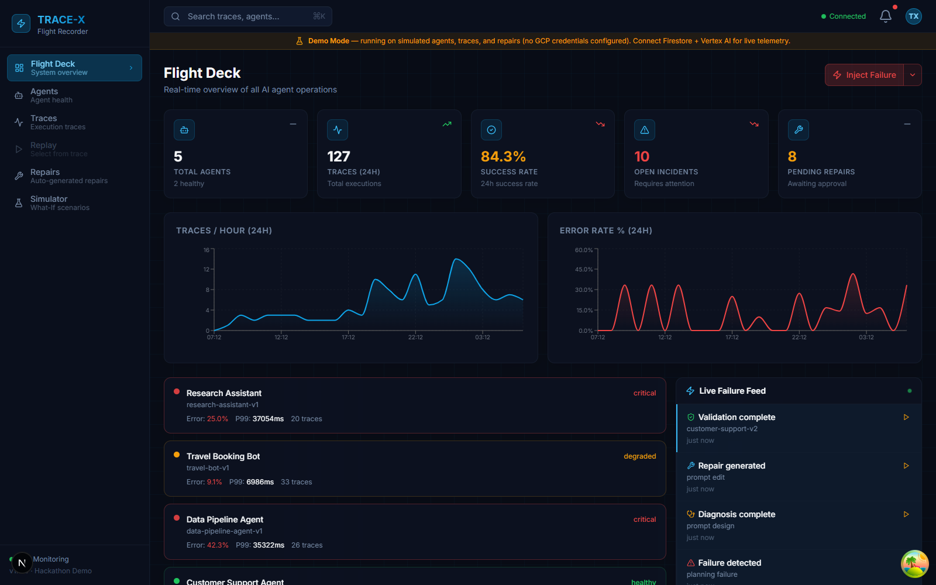The height and width of the screenshot is (585, 936).
Task: Play the Validation complete feed event
Action: pos(906,417)
